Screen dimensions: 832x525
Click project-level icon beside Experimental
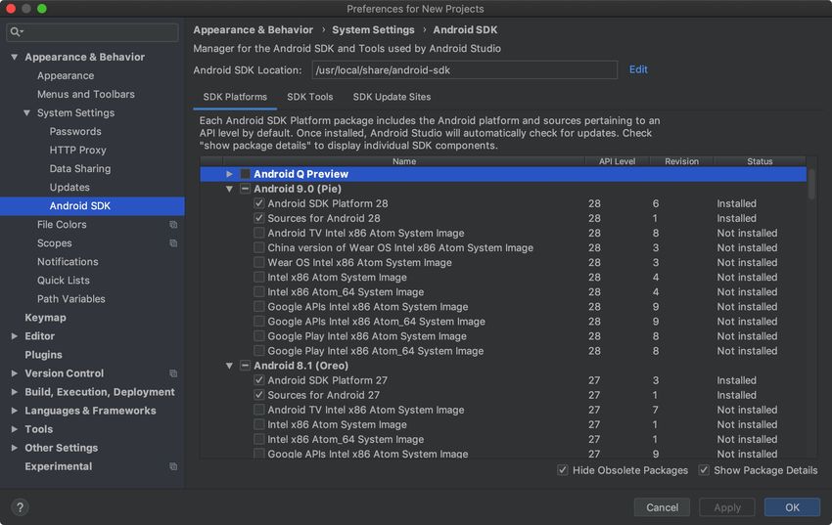tap(173, 466)
